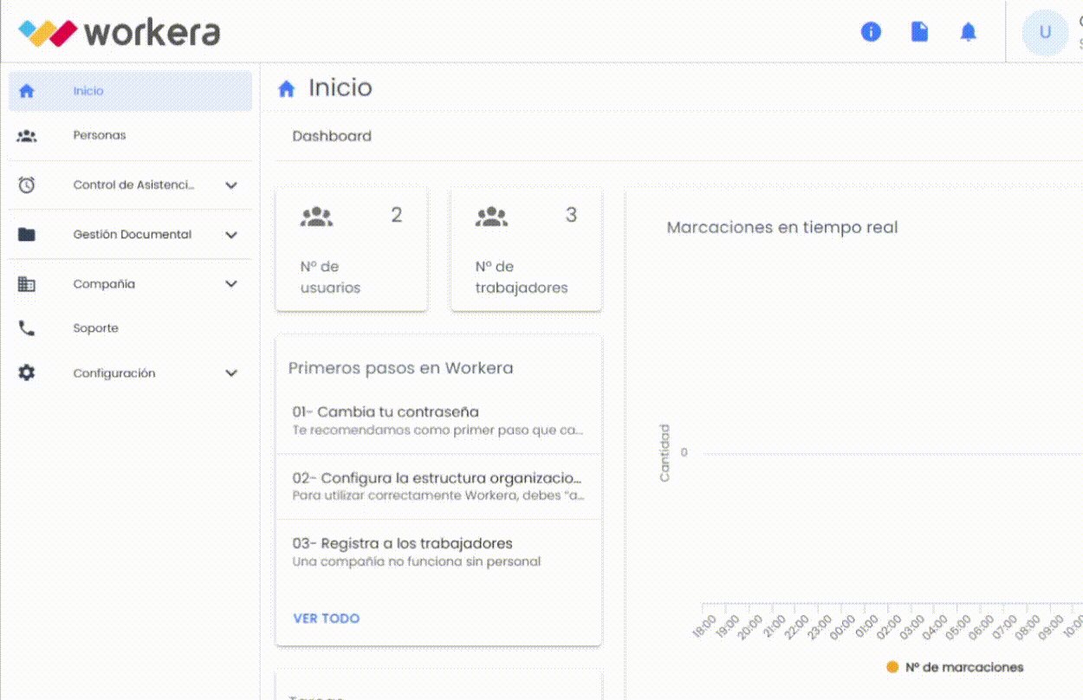Click the Control de Asistencia clock icon
Image resolution: width=1083 pixels, height=700 pixels.
coord(27,185)
